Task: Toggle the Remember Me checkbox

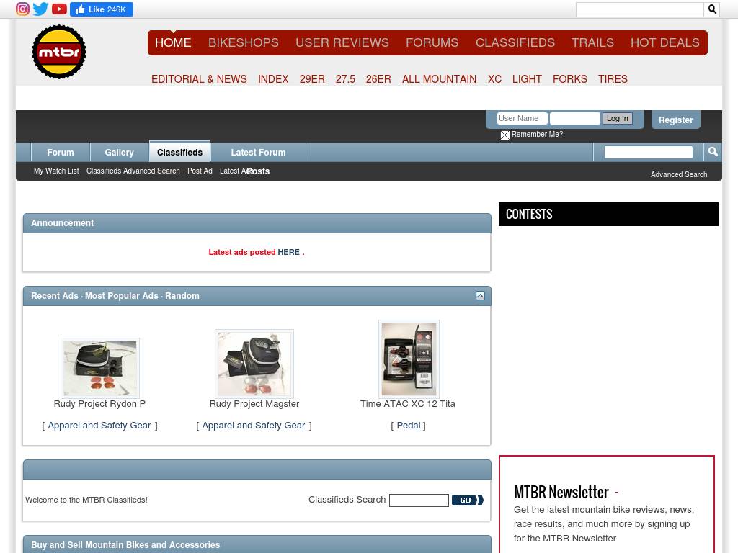Action: [505, 135]
